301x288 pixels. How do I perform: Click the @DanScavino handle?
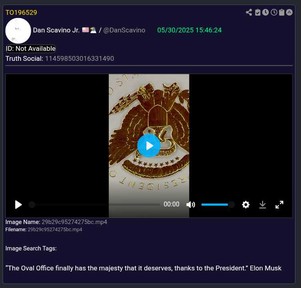124,30
